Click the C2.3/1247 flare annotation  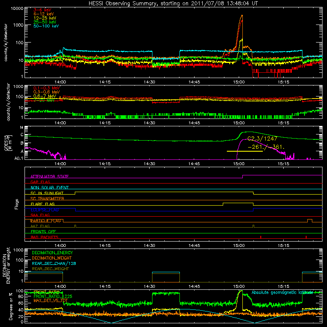coord(262,139)
